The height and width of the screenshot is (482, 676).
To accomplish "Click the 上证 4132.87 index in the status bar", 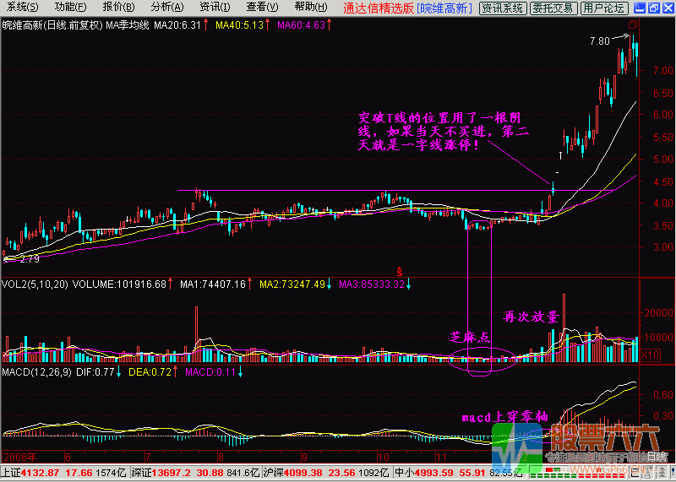I will [66, 473].
